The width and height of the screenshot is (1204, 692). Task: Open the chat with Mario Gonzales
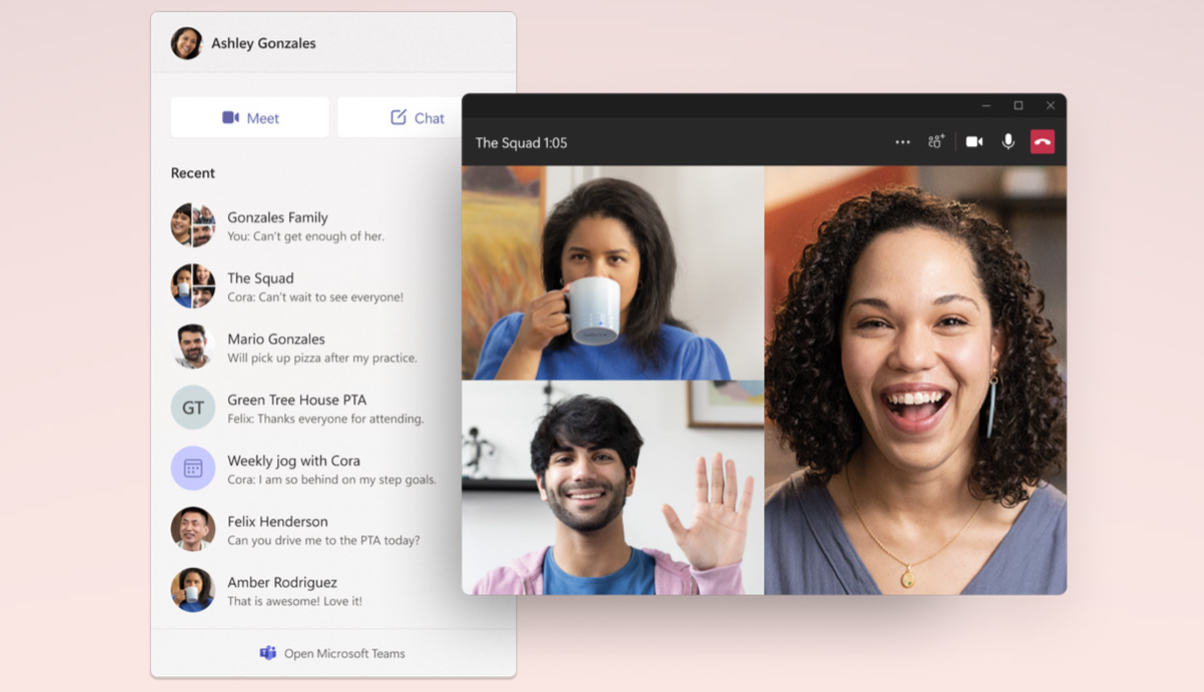276,347
